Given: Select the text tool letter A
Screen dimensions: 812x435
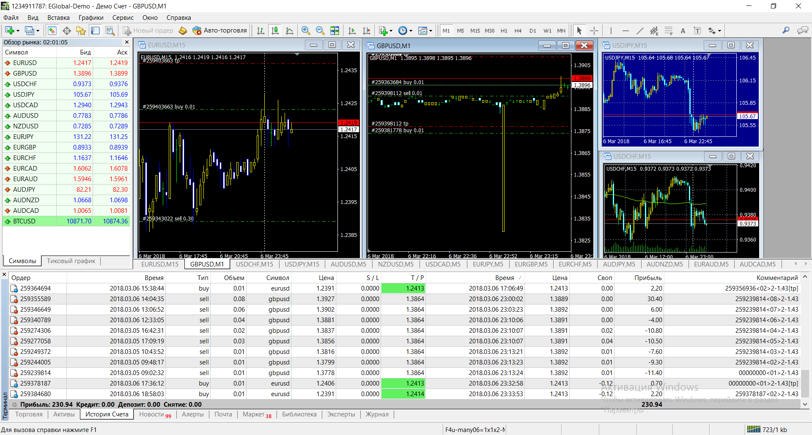Looking at the screenshot, I should [683, 30].
